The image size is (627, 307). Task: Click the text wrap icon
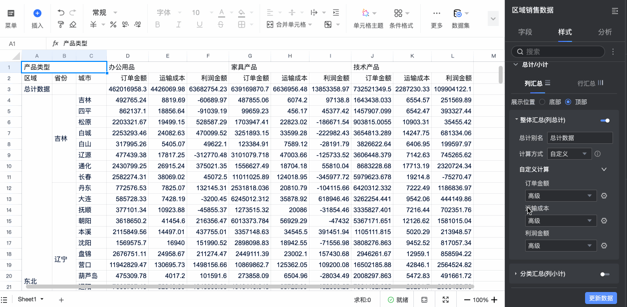pos(314,12)
